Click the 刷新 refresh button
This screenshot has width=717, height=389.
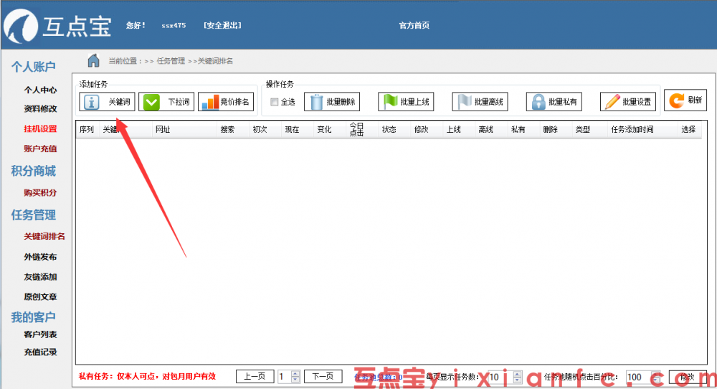click(685, 100)
